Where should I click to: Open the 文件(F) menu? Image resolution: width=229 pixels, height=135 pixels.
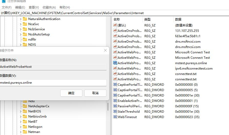7,7
